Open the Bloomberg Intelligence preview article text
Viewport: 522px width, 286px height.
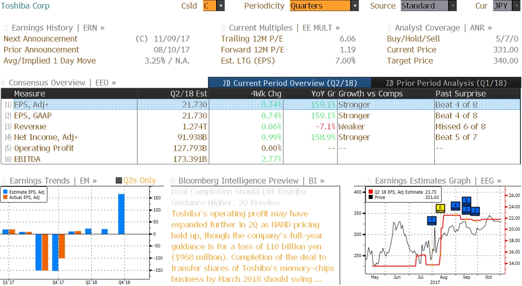point(253,246)
